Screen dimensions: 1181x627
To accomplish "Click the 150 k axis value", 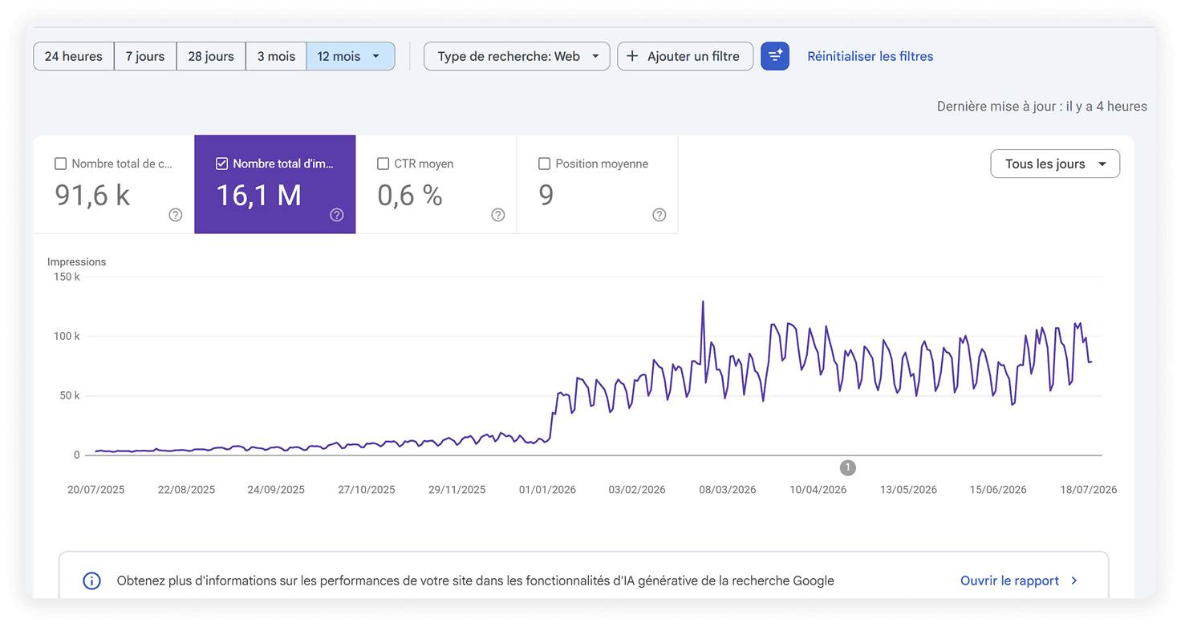I will [x=67, y=277].
